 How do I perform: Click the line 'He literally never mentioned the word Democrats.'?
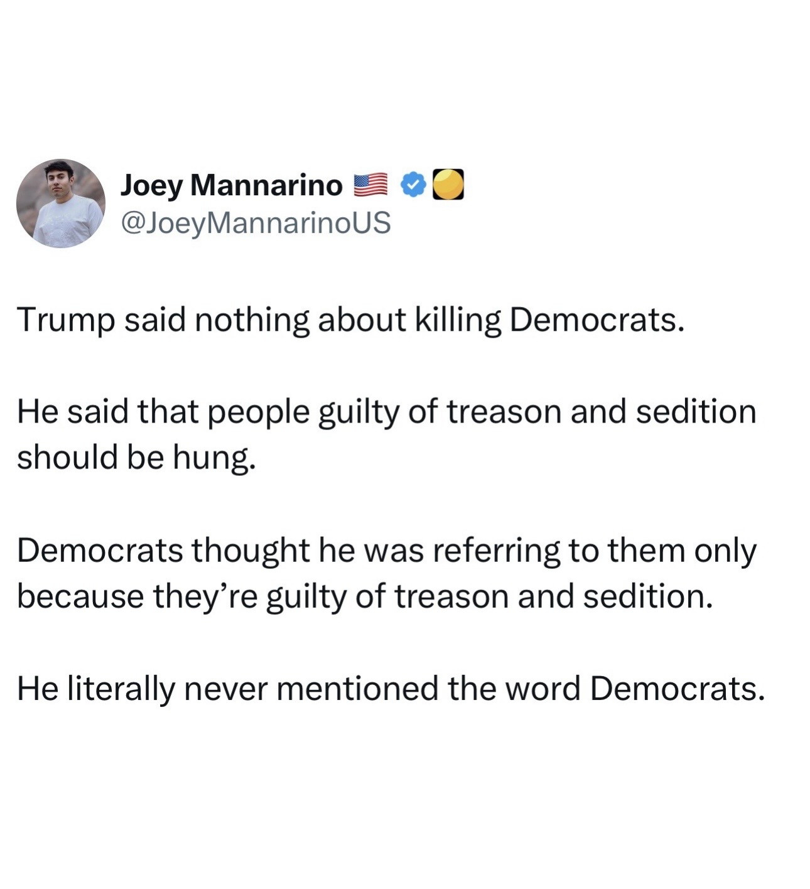pos(391,689)
